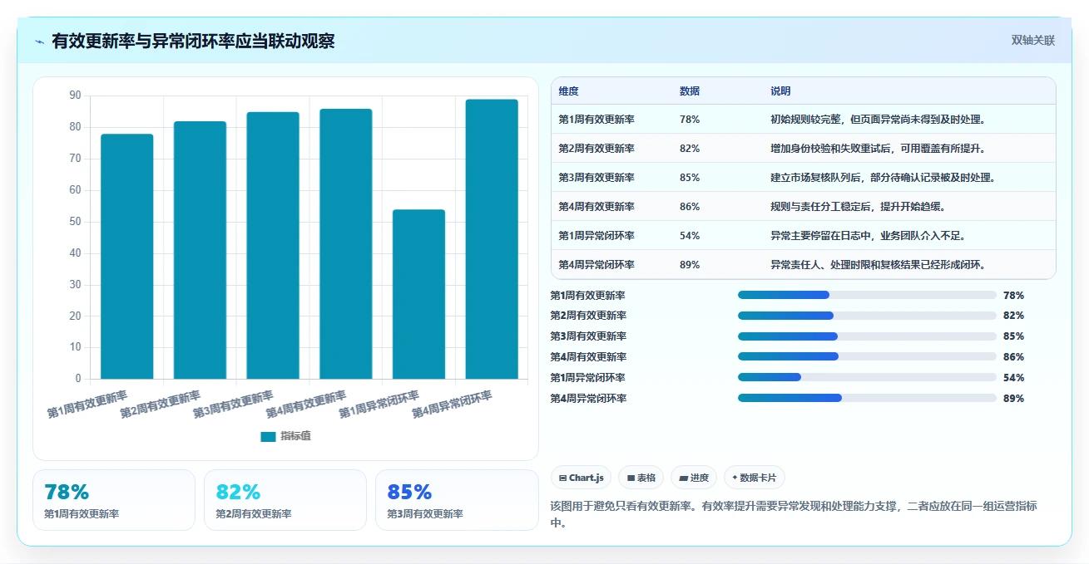
Task: Click the 第2周有效更新率 bar in chart
Action: 200,250
